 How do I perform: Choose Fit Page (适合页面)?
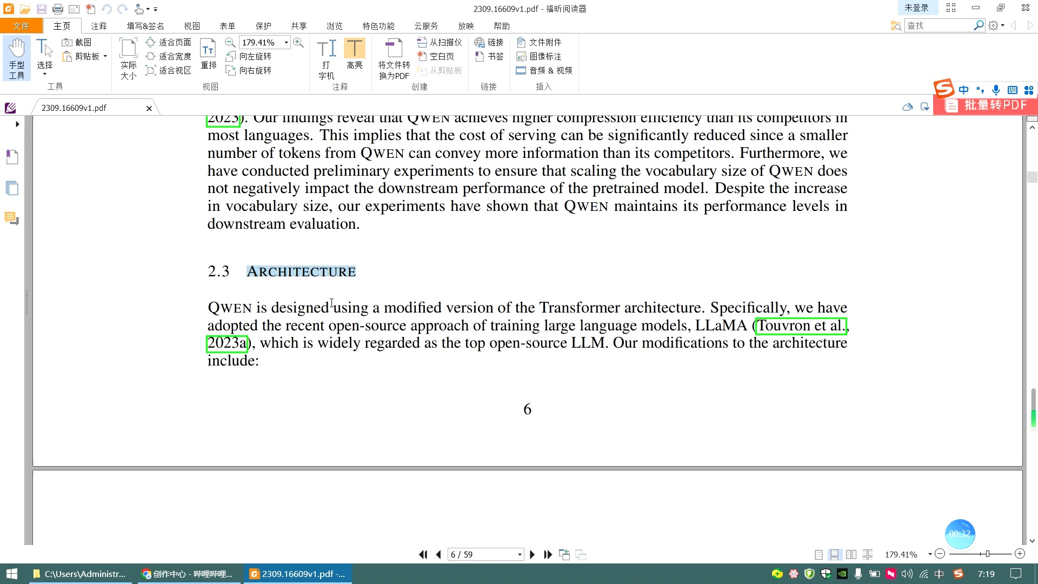tap(168, 42)
